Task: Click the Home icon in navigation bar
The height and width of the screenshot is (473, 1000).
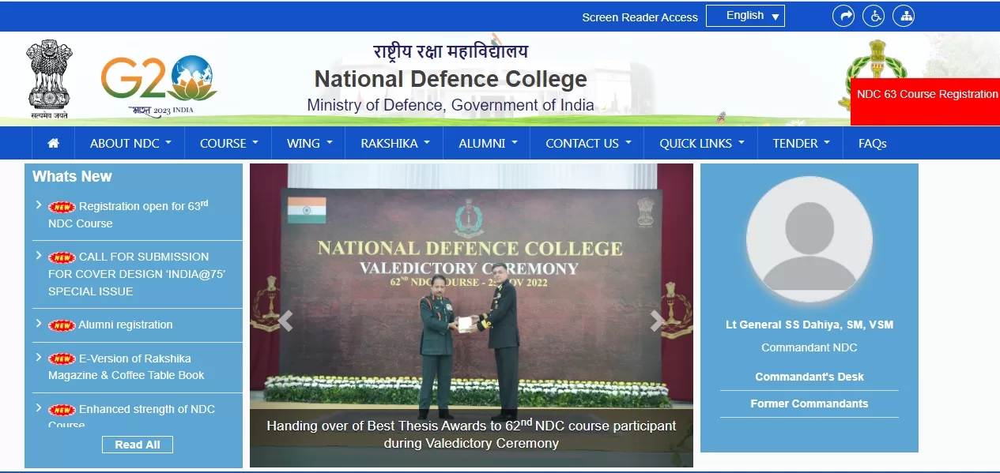Action: (54, 144)
